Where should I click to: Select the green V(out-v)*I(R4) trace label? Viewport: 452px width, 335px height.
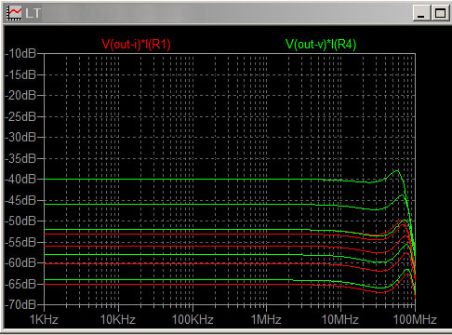(321, 45)
